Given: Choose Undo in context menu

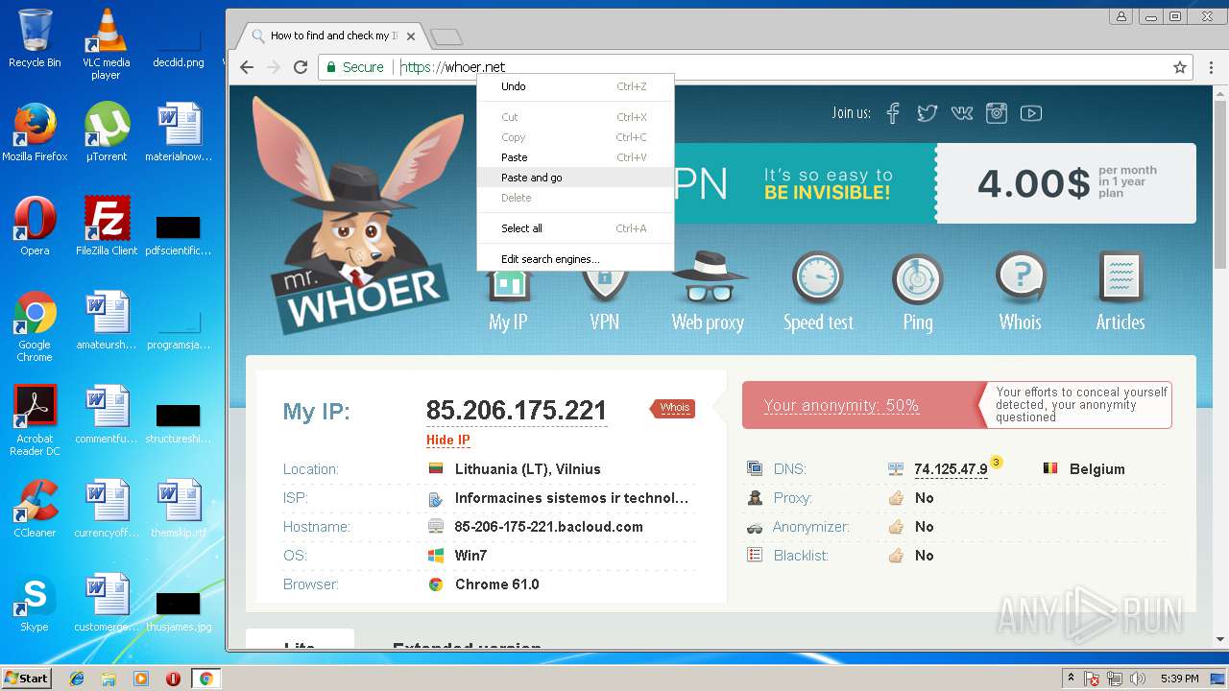Looking at the screenshot, I should coord(575,86).
